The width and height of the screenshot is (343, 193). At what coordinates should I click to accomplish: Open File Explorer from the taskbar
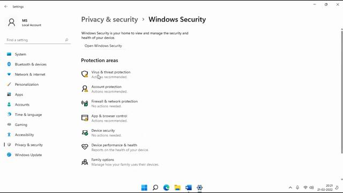(x=177, y=188)
